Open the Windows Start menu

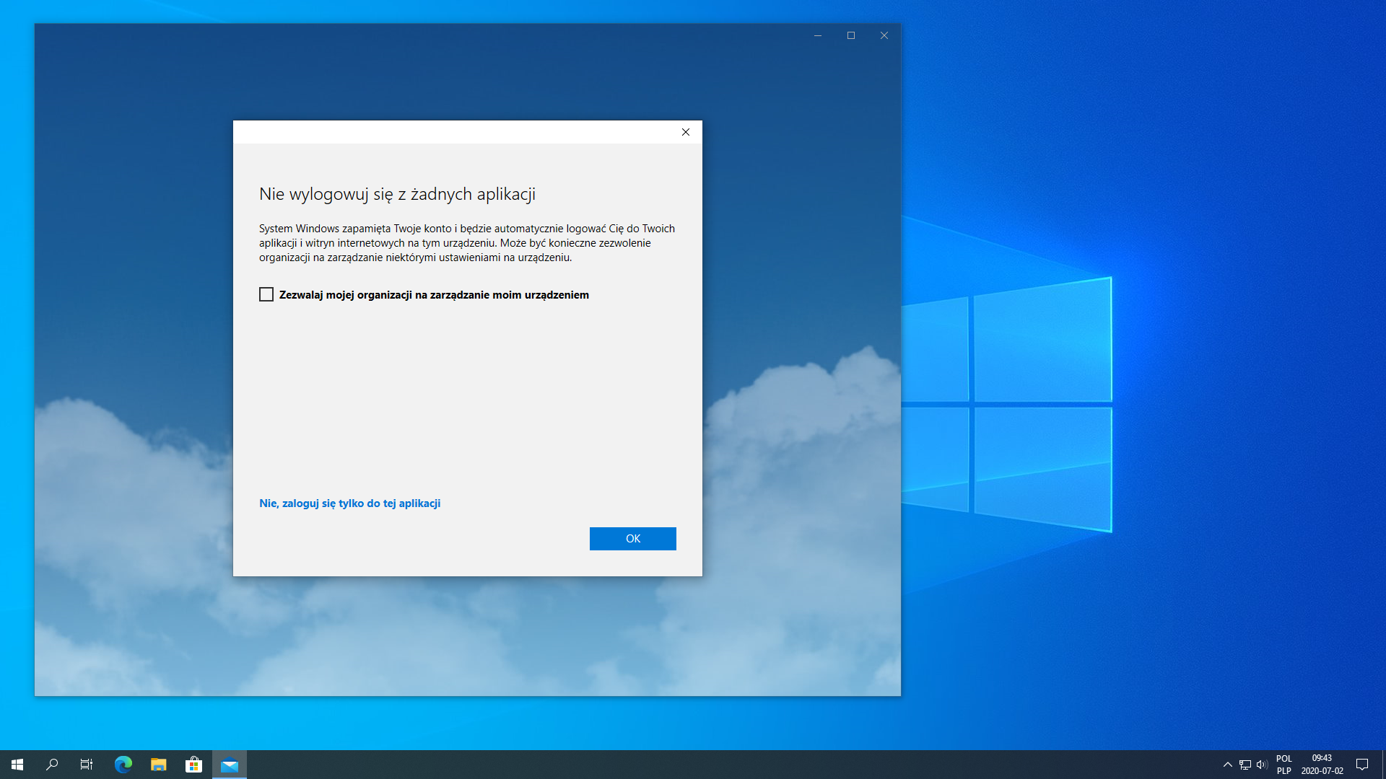[x=17, y=765]
